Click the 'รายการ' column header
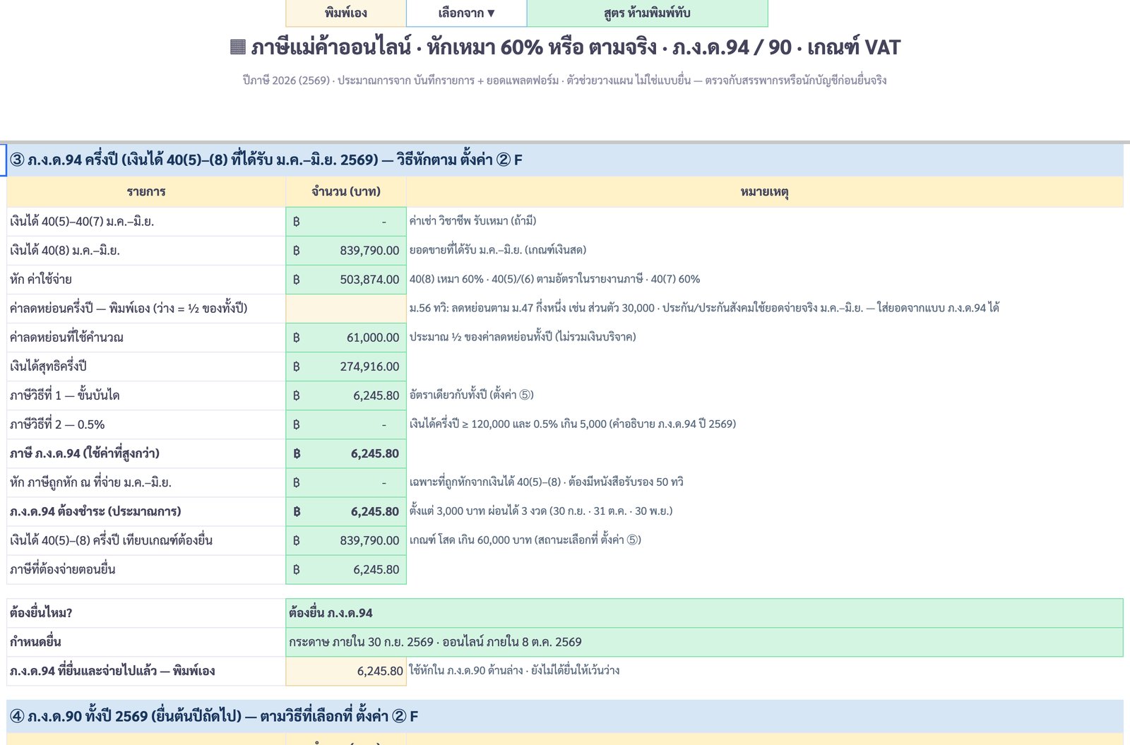This screenshot has height=745, width=1130. [146, 191]
